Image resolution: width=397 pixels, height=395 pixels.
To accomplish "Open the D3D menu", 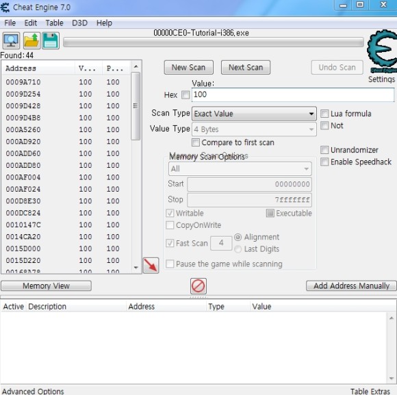I will tap(80, 23).
